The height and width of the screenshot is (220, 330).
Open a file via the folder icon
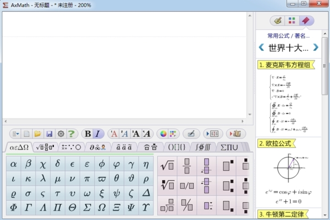[x=38, y=134]
